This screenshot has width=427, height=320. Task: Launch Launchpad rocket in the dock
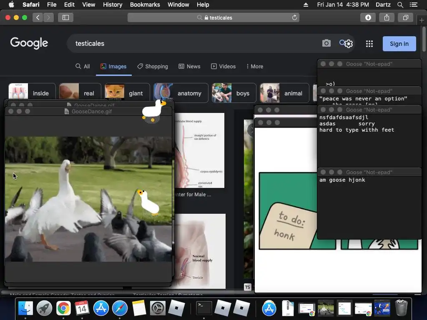44,308
